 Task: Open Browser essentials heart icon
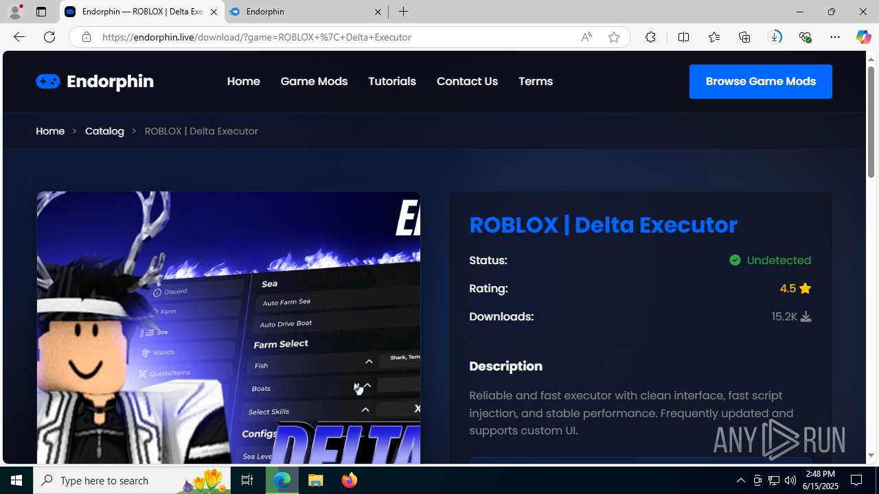[805, 37]
